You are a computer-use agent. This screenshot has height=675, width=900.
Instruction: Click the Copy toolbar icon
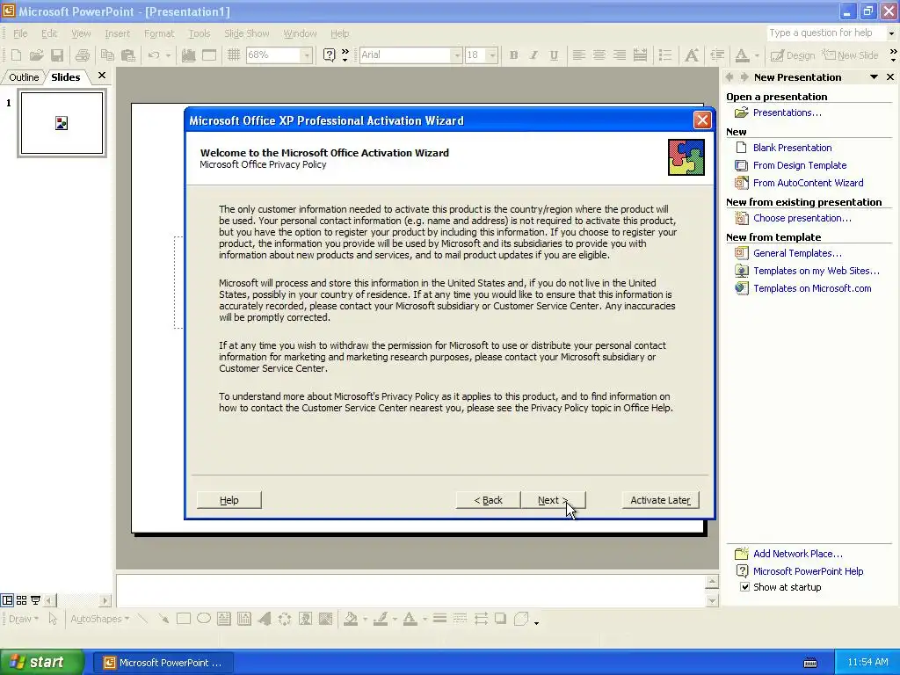pyautogui.click(x=107, y=55)
